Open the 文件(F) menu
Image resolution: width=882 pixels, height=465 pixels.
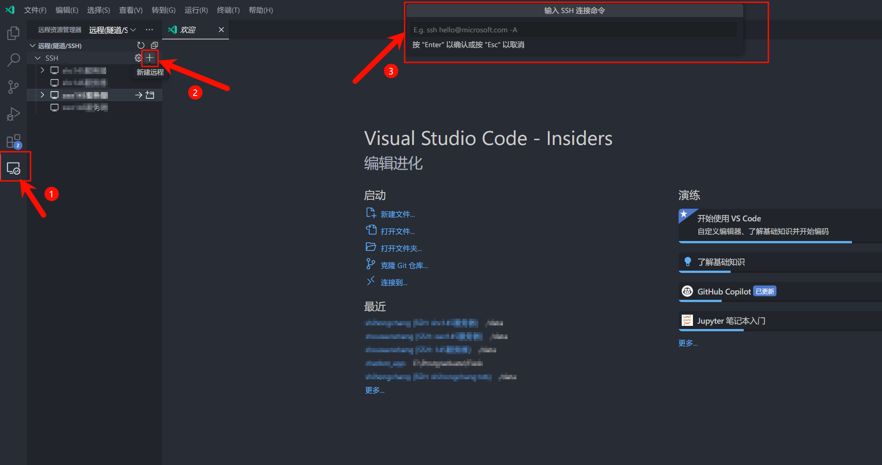35,10
